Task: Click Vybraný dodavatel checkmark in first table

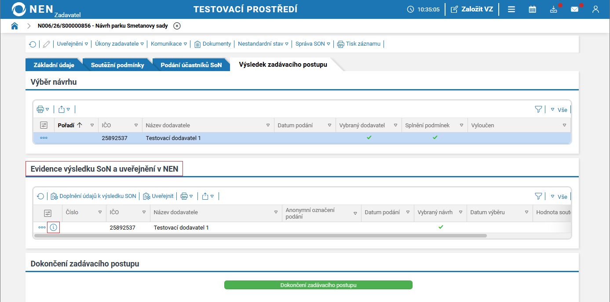Action: 369,137
